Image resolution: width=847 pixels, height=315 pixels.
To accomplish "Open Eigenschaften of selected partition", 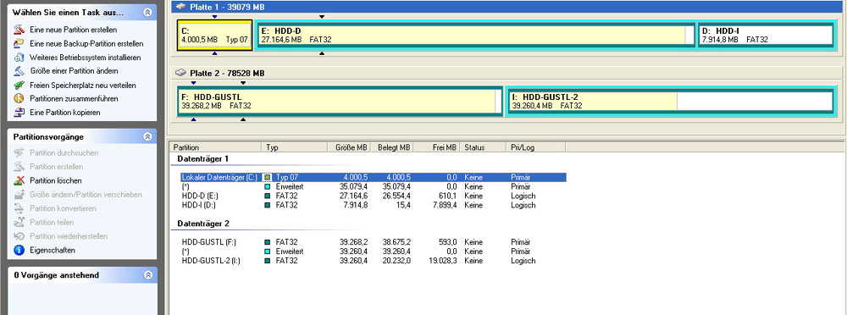I will [x=53, y=250].
